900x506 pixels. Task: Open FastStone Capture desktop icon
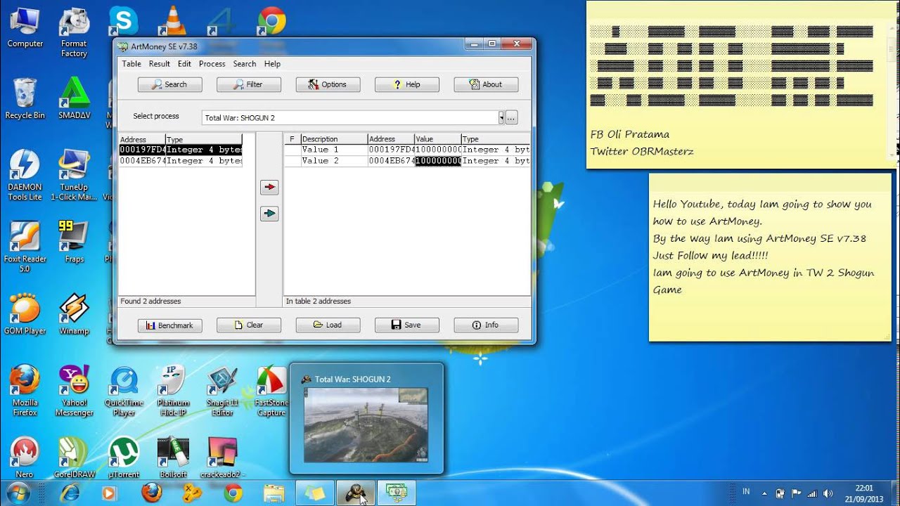(271, 390)
